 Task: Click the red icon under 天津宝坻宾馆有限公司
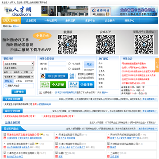(57, 138)
